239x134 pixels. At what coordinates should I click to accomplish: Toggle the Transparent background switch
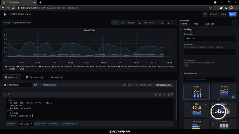point(187,66)
